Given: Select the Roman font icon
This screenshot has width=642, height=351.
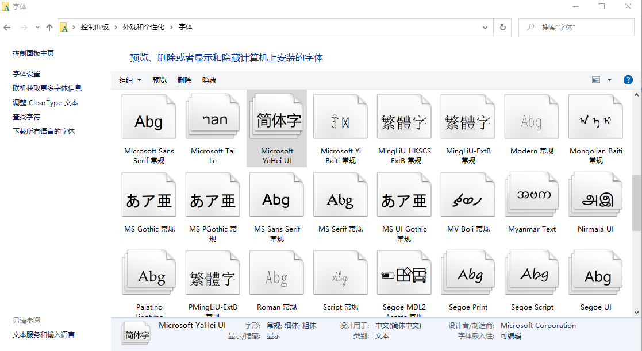Looking at the screenshot, I should click(x=276, y=272).
